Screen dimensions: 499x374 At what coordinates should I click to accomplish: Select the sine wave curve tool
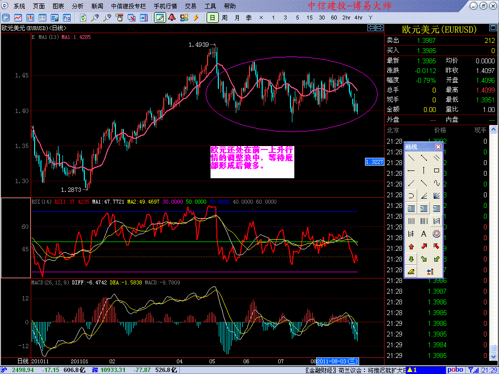(x=437, y=183)
